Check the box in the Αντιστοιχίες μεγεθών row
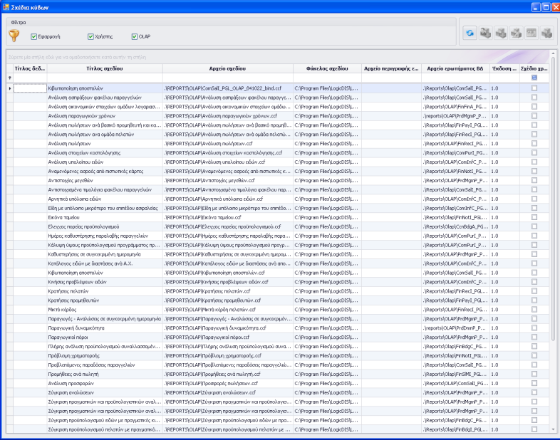Viewport: 560px width, 440px height. 534,180
